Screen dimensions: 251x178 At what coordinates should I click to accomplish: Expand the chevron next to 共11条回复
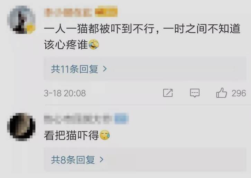105,69
